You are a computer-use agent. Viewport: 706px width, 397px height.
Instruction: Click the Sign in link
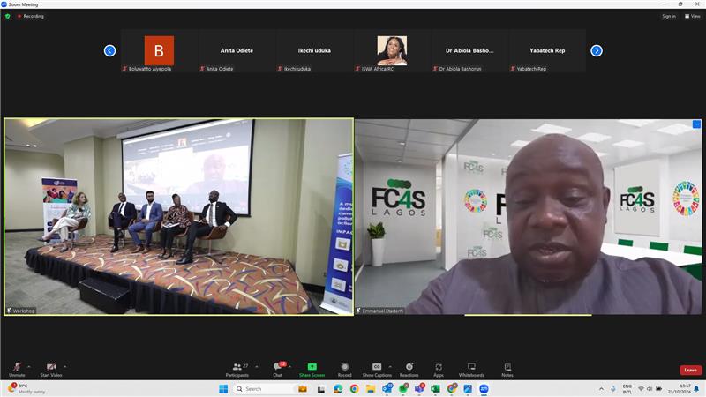(x=669, y=16)
